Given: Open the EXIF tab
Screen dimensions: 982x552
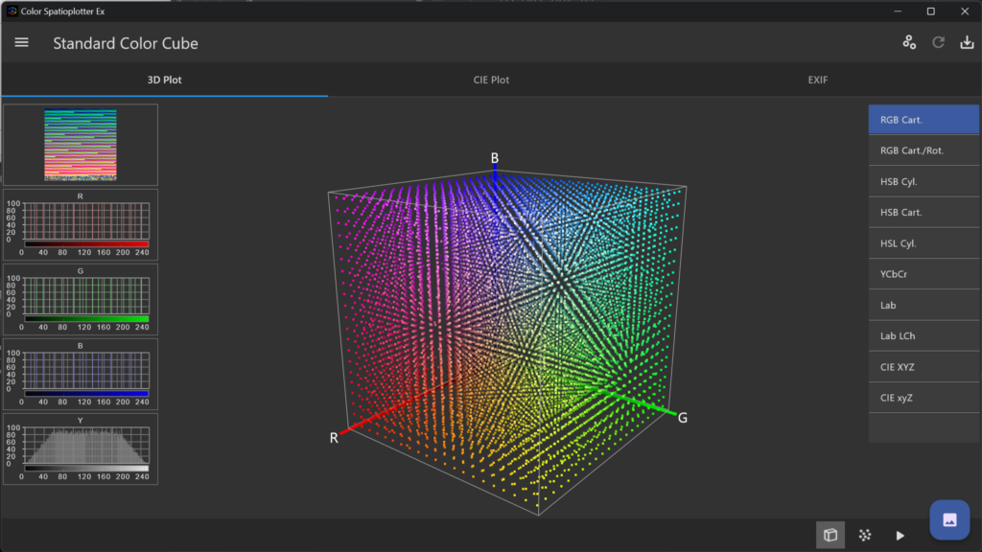Looking at the screenshot, I should (x=817, y=80).
